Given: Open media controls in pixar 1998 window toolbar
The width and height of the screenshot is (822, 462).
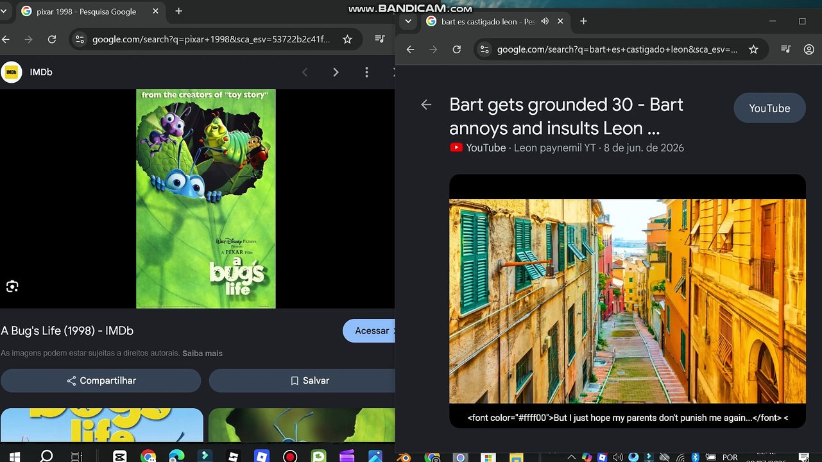Looking at the screenshot, I should pyautogui.click(x=379, y=39).
